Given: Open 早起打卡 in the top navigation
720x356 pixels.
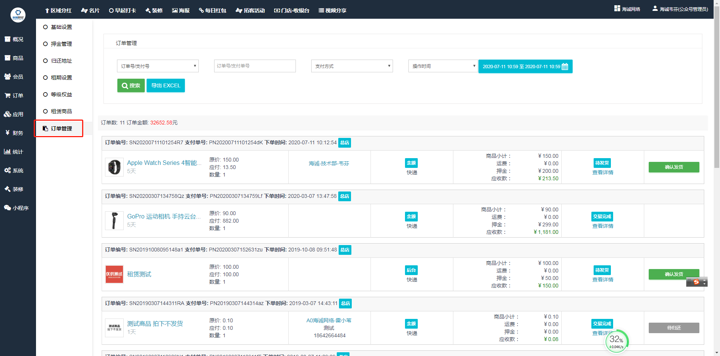Looking at the screenshot, I should (123, 10).
